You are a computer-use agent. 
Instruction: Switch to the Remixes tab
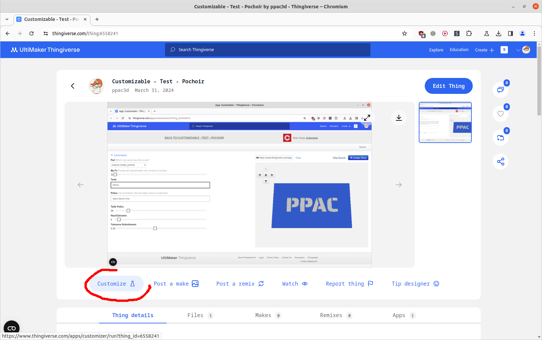click(336, 315)
